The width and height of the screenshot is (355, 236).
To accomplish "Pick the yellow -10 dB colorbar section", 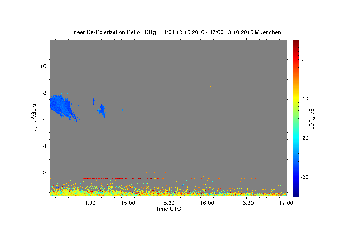I will [296, 99].
